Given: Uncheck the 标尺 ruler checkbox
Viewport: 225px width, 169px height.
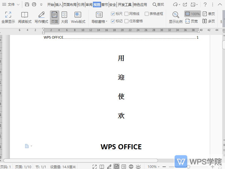Looking at the screenshot, I should (113, 14).
